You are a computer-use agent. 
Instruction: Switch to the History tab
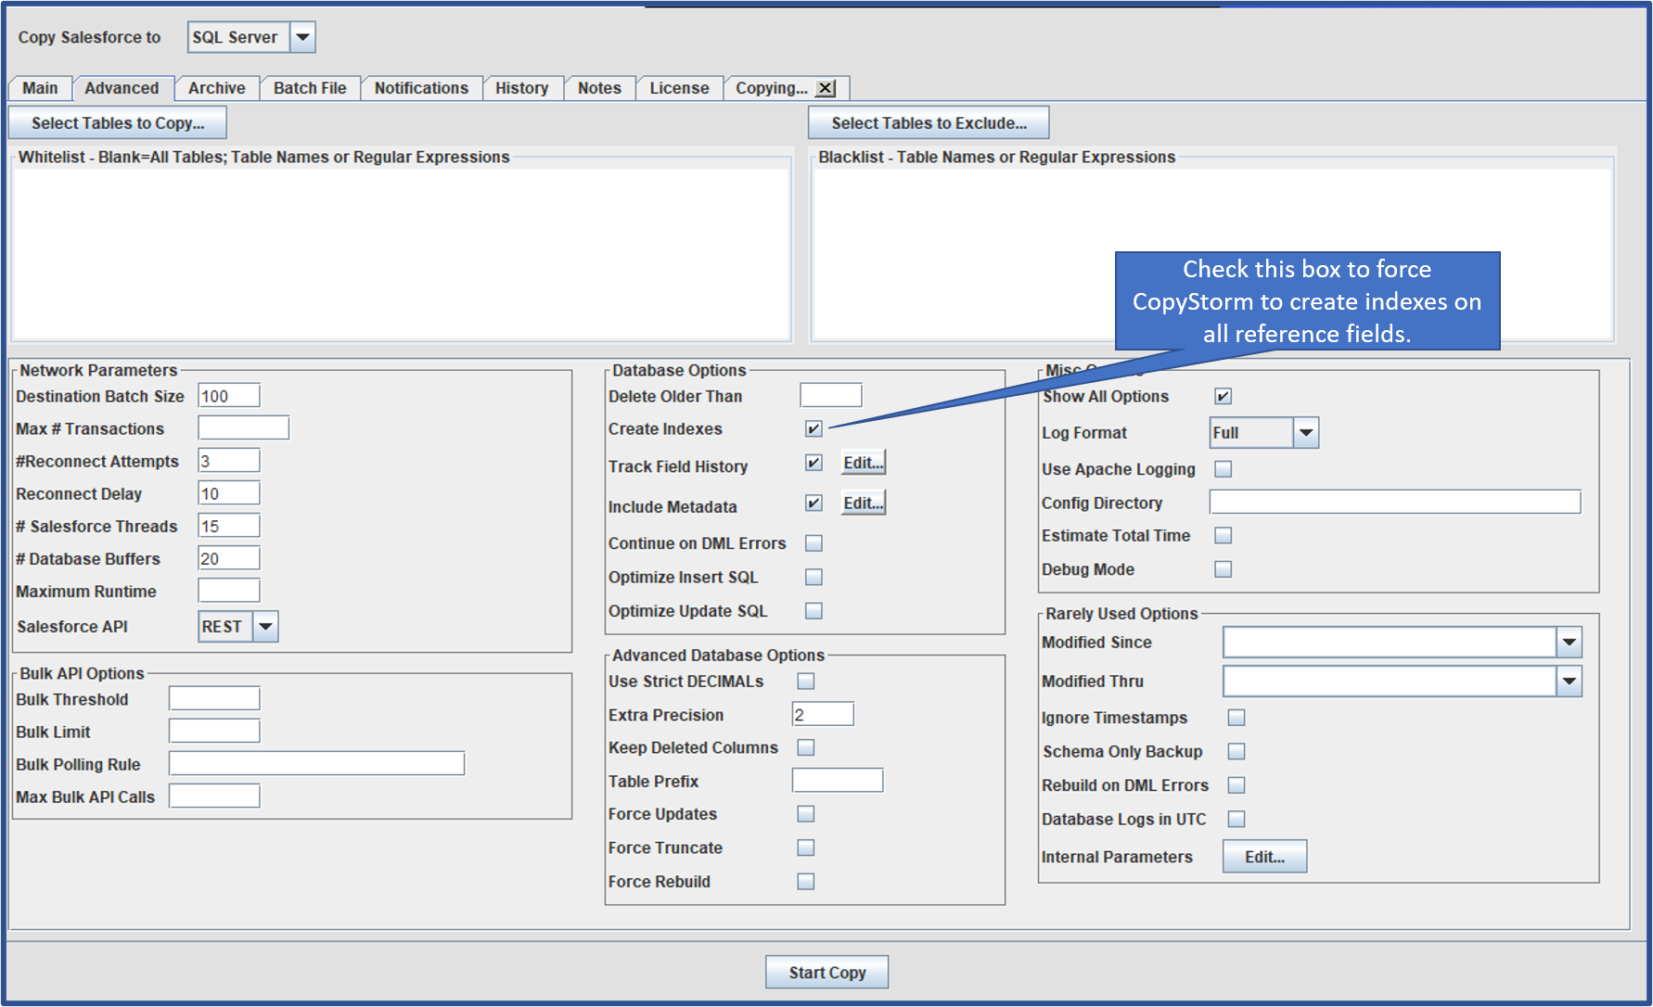point(522,88)
